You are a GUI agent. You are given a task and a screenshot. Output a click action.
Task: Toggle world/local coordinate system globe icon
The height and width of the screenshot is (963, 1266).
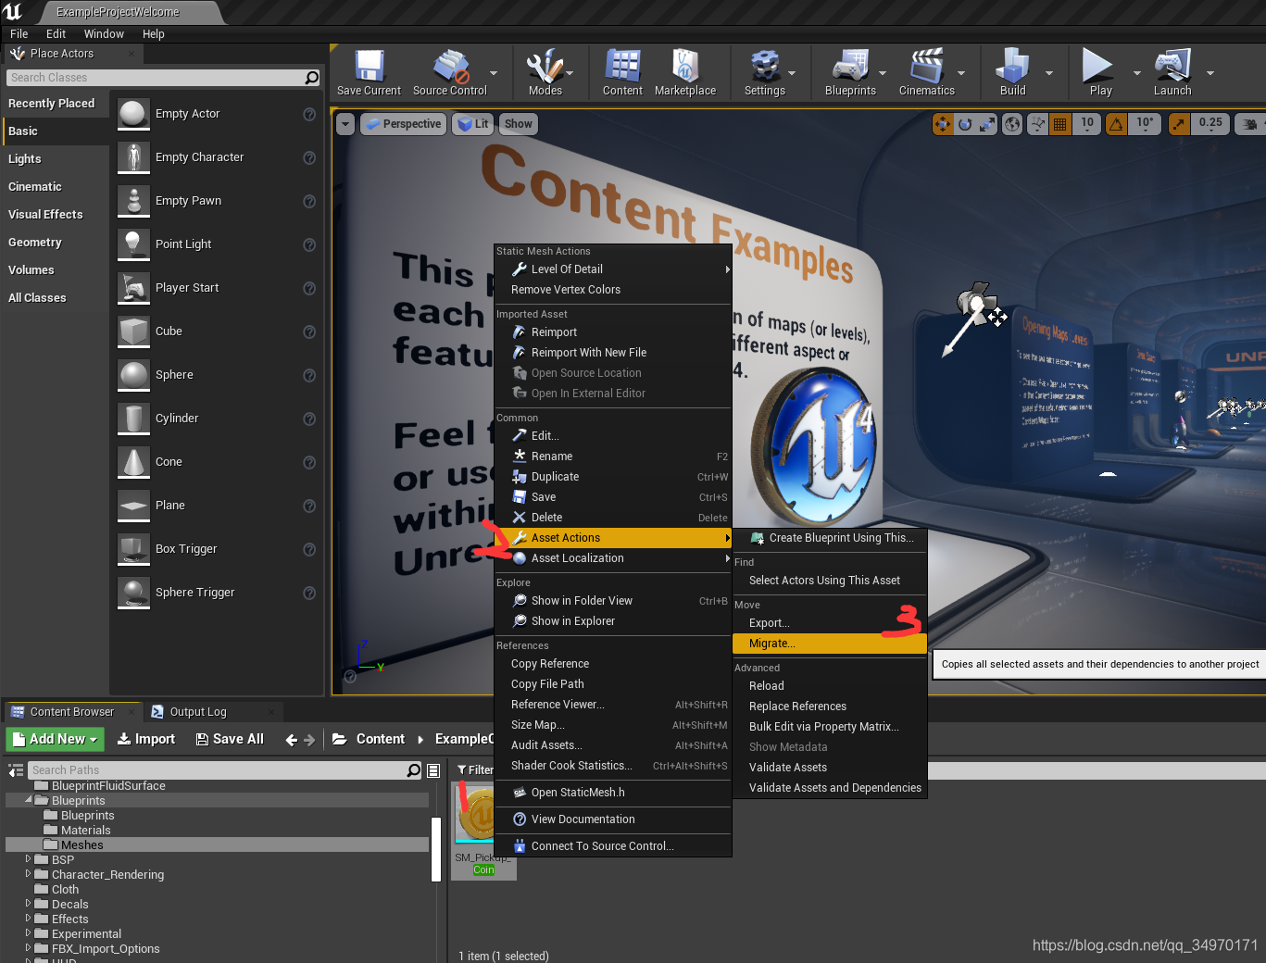click(x=1013, y=124)
